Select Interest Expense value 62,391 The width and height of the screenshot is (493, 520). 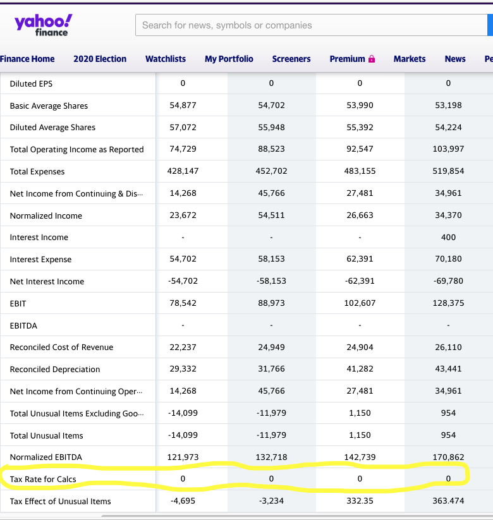(360, 258)
